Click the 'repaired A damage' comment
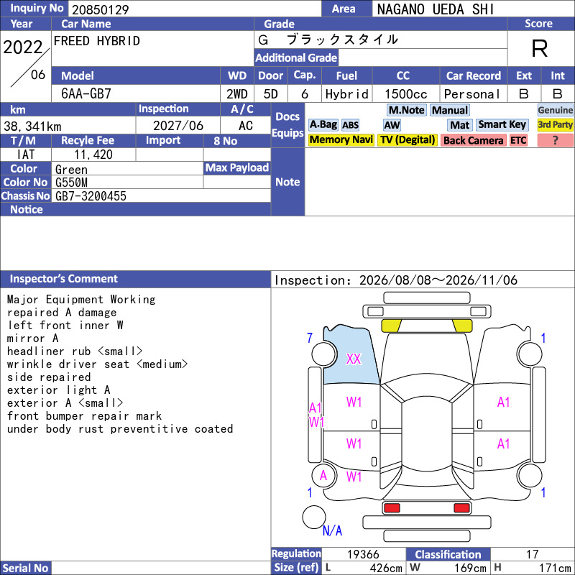 tap(62, 313)
